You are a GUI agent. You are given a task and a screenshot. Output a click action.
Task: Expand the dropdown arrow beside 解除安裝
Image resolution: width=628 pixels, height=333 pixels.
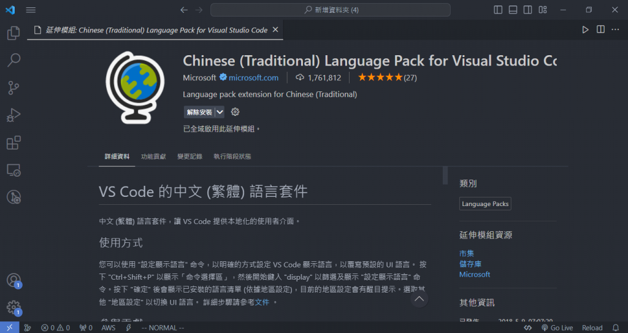click(x=220, y=112)
